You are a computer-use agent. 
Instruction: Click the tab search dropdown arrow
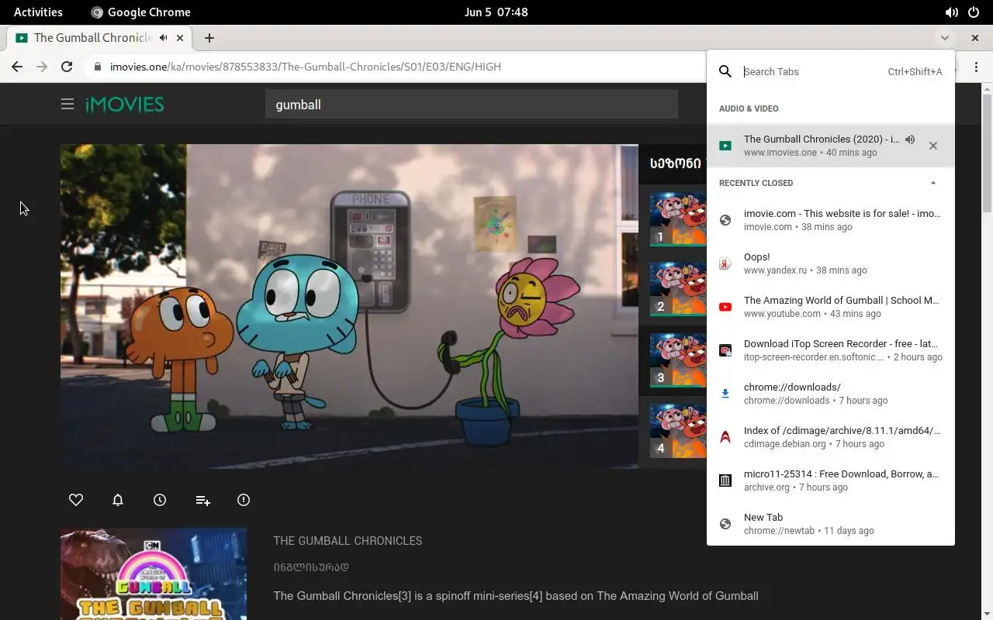coord(944,37)
